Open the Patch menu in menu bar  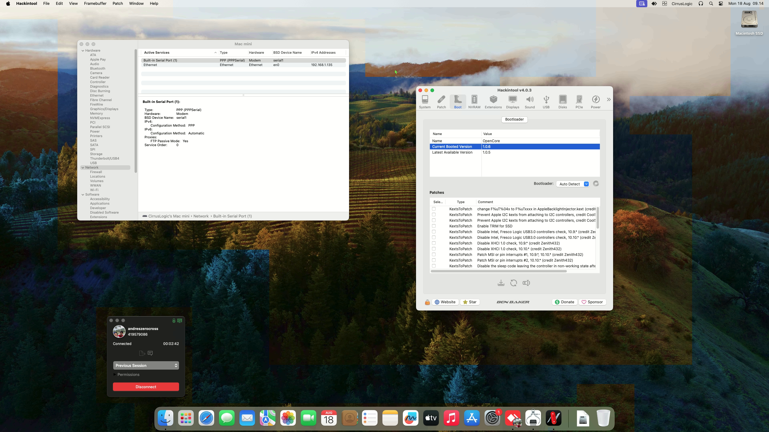pyautogui.click(x=117, y=4)
